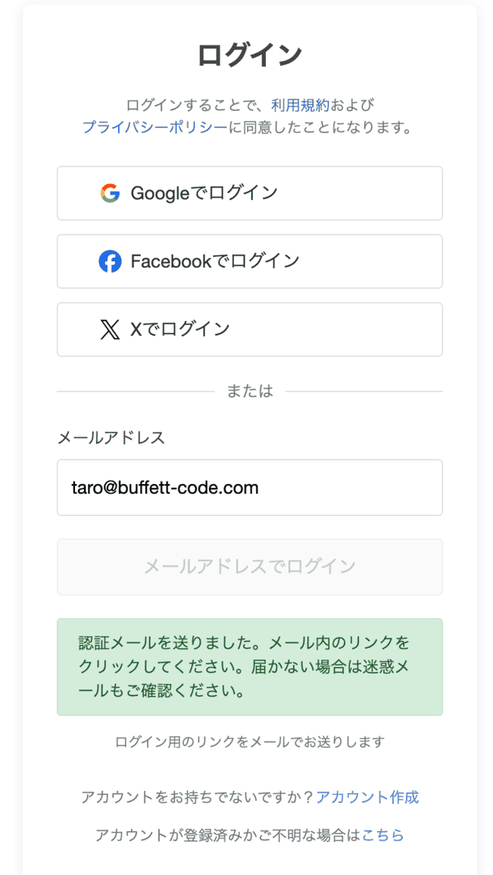Click the メールアドレスでログイン button
493x875 pixels.
coord(249,567)
